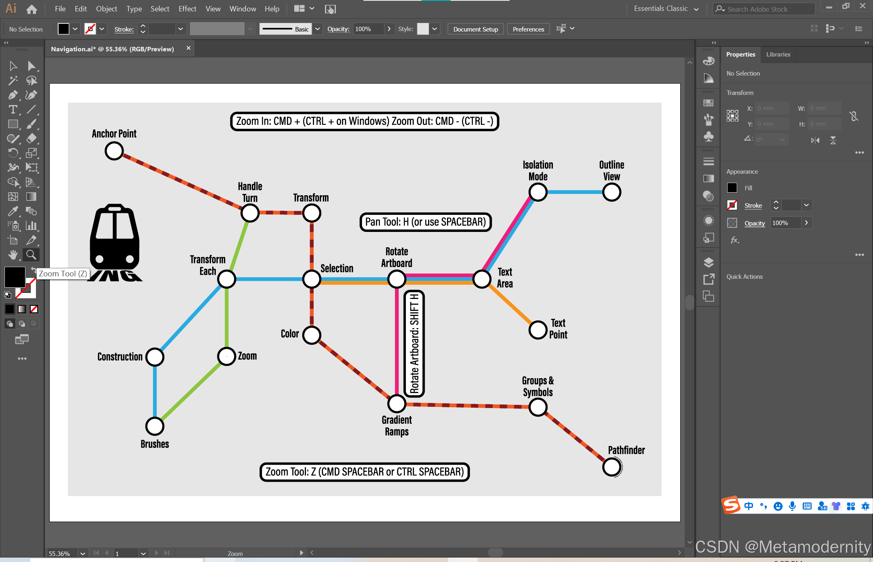Select the Rotate tool

pyautogui.click(x=13, y=153)
